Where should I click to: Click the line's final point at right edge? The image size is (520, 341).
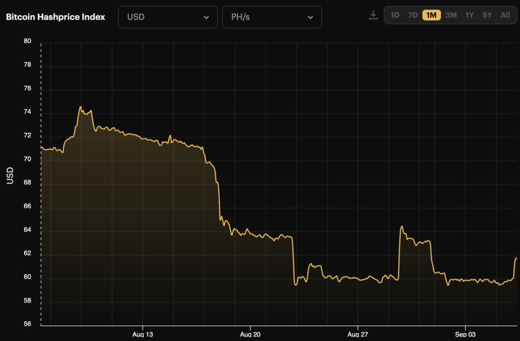516,259
